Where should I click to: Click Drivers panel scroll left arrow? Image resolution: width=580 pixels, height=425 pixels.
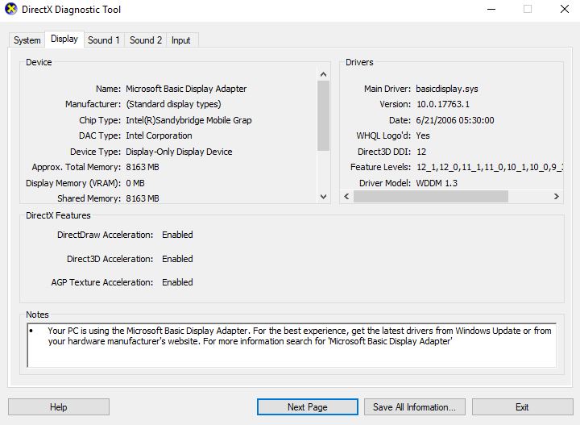click(346, 196)
